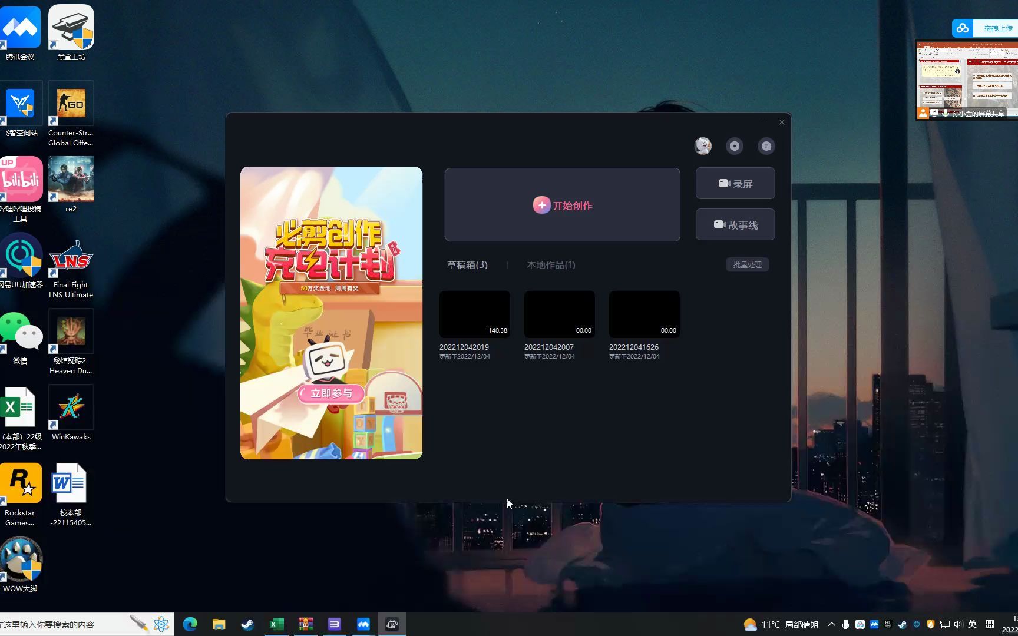The image size is (1018, 636).
Task: Open the purple app icon in taskbar
Action: click(334, 624)
